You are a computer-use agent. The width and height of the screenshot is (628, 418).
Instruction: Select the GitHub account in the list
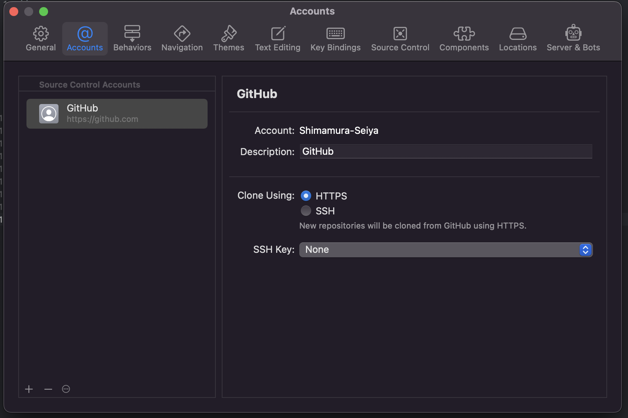coord(117,114)
